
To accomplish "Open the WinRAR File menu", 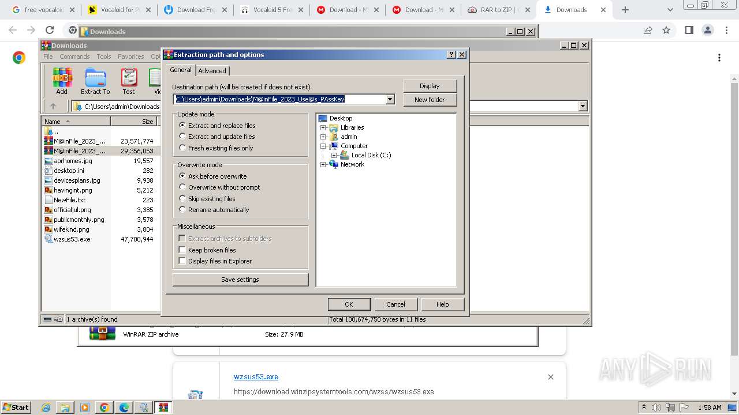I will [48, 56].
